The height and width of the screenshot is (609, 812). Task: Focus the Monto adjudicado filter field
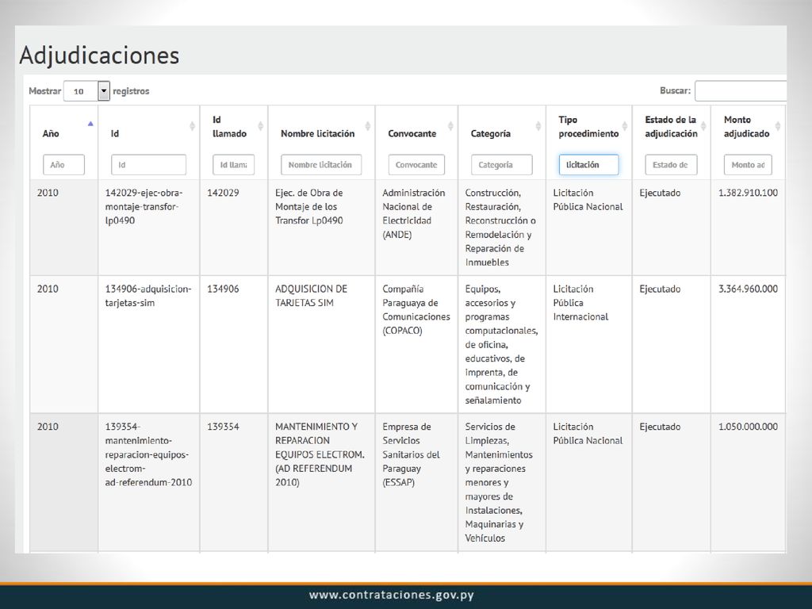[x=748, y=165]
